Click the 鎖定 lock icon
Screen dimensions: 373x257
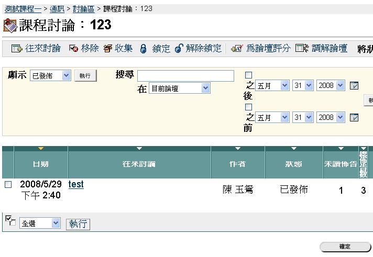tap(143, 49)
